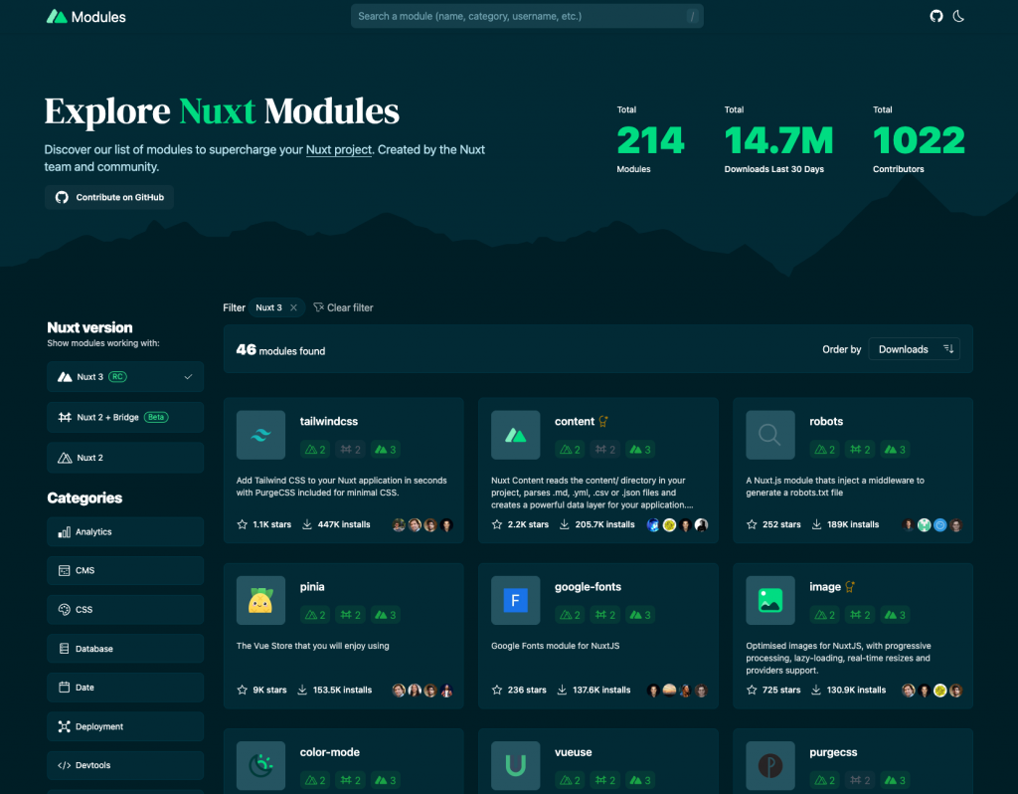Focus the module search field
This screenshot has height=794, width=1018.
pos(527,16)
